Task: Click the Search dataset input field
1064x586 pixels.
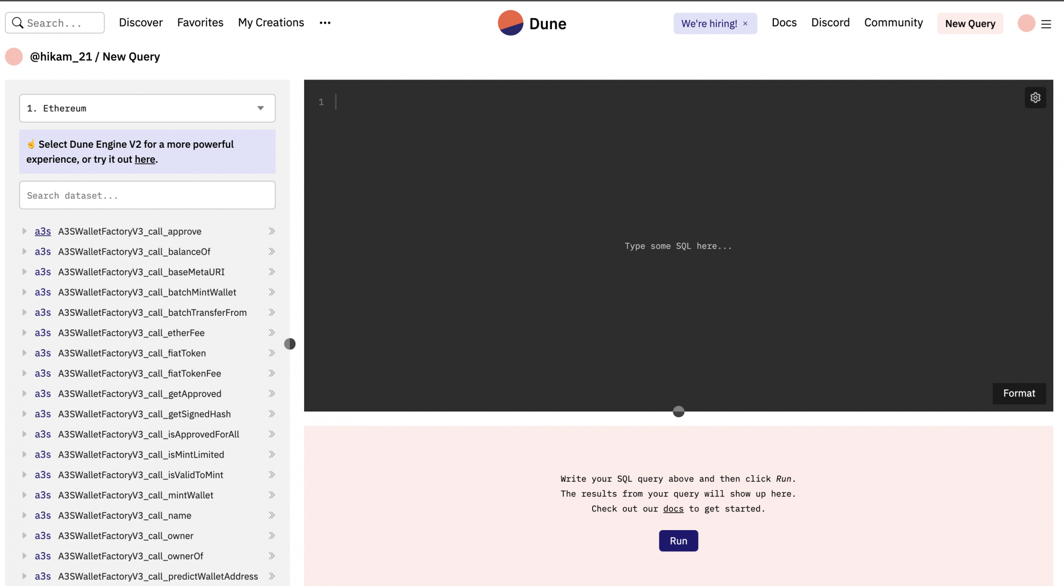Action: point(147,195)
